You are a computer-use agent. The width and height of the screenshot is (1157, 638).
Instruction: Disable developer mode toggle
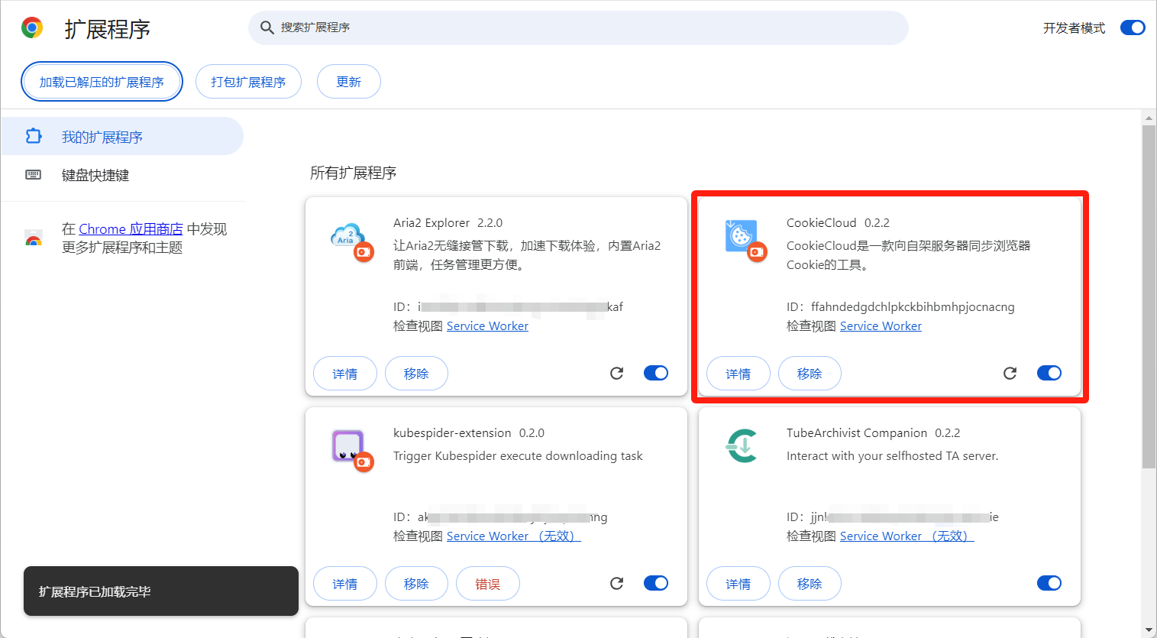pyautogui.click(x=1132, y=28)
